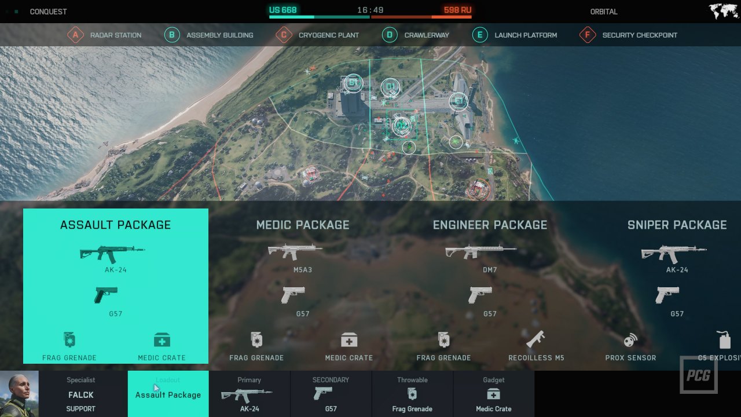Click the Falck specialist portrait
The image size is (741, 417).
(x=19, y=394)
